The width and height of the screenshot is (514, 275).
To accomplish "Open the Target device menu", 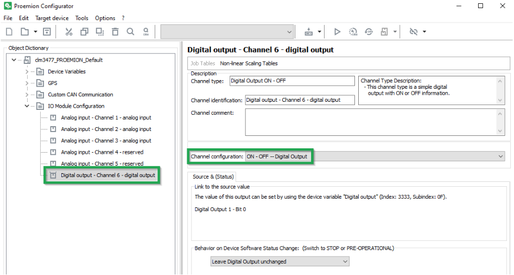I will (x=52, y=18).
